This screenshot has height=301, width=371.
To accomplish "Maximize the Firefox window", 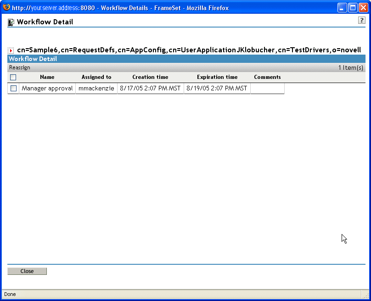I will tap(353, 8).
